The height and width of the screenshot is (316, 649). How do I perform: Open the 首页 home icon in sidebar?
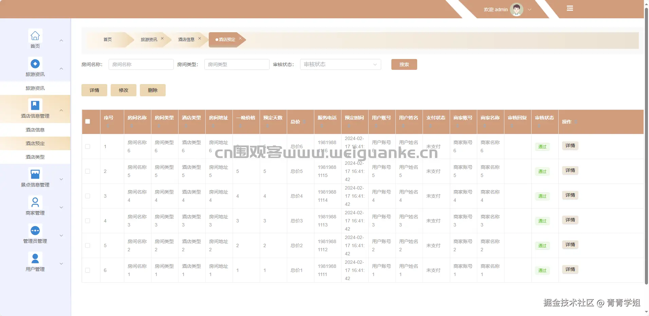[x=35, y=35]
